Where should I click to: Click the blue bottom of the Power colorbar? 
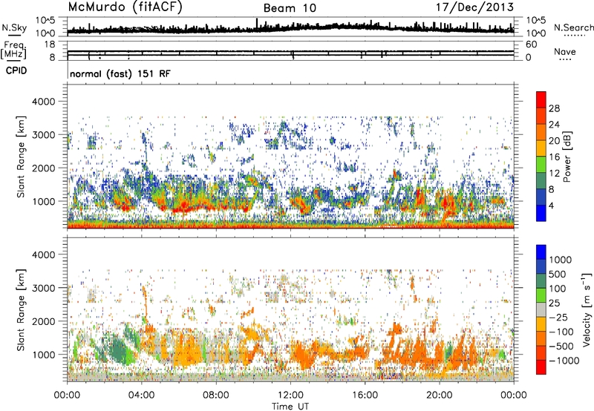(x=541, y=213)
